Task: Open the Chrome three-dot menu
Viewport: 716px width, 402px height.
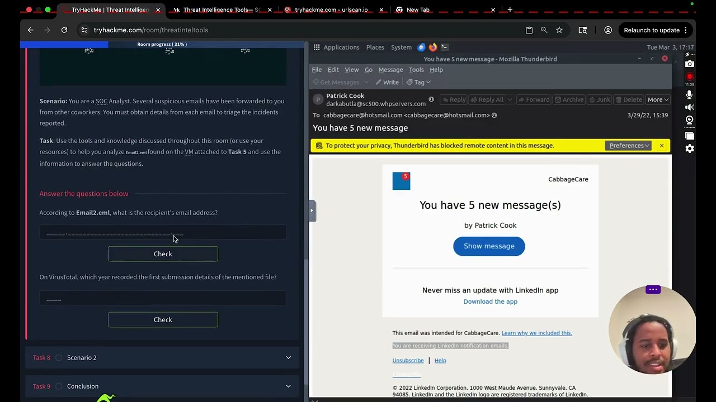Action: (685, 30)
